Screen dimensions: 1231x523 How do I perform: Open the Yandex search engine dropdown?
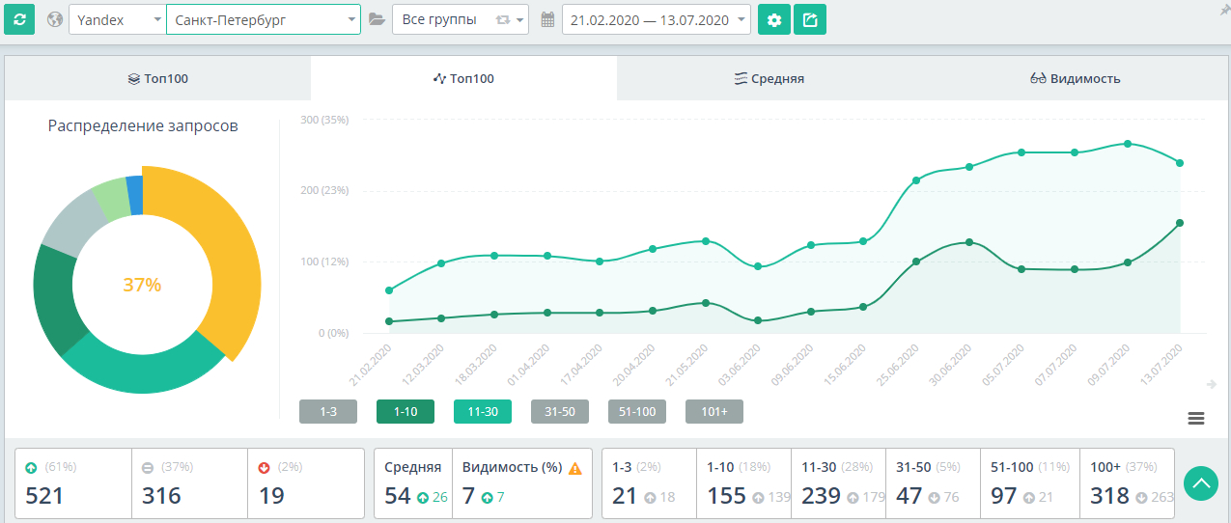pos(117,19)
